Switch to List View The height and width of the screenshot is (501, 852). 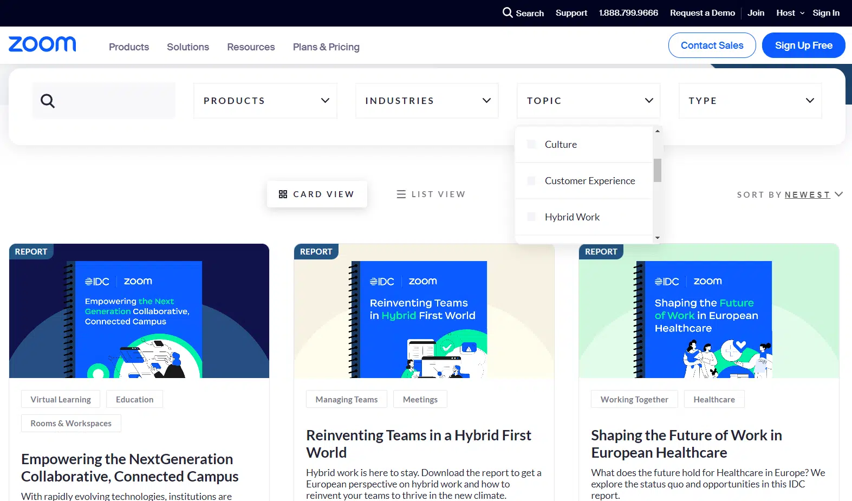[431, 194]
